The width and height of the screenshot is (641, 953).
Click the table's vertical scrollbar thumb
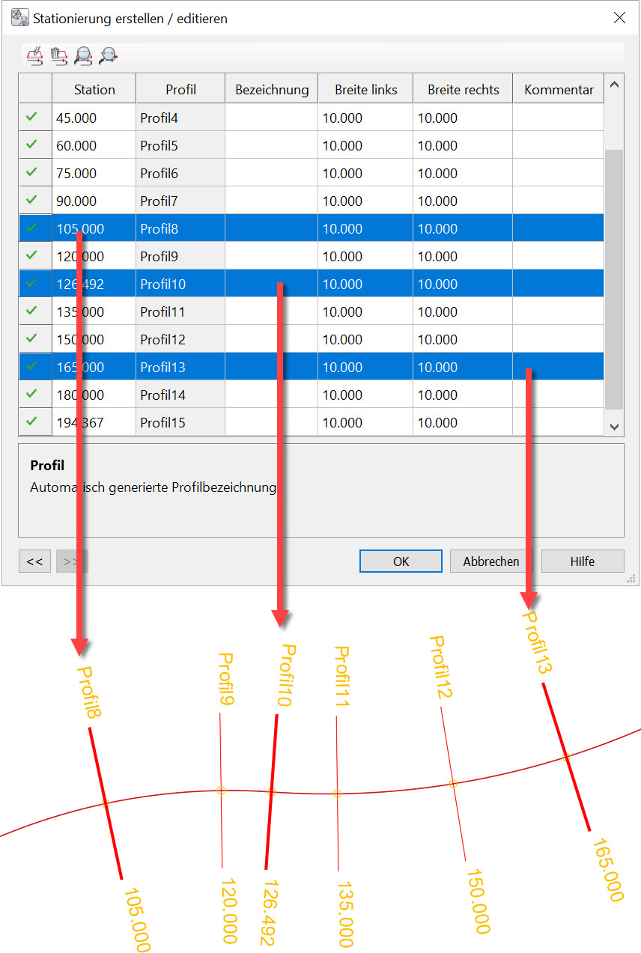coord(614,277)
